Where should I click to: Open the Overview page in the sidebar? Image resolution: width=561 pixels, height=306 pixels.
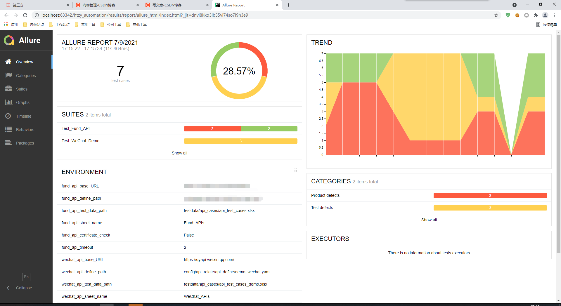(x=26, y=62)
